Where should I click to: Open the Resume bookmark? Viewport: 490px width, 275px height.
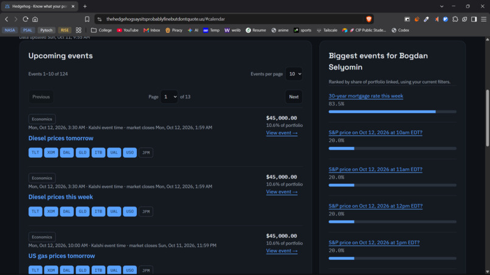point(255,30)
